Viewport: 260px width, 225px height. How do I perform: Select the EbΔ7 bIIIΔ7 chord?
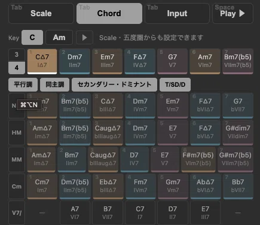[108, 186]
